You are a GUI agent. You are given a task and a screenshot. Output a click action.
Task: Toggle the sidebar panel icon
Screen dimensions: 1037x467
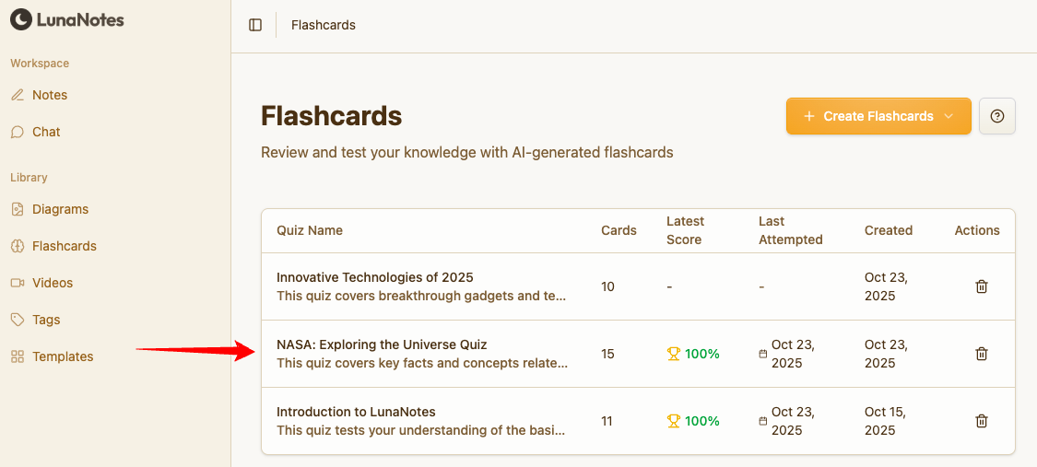click(x=255, y=25)
